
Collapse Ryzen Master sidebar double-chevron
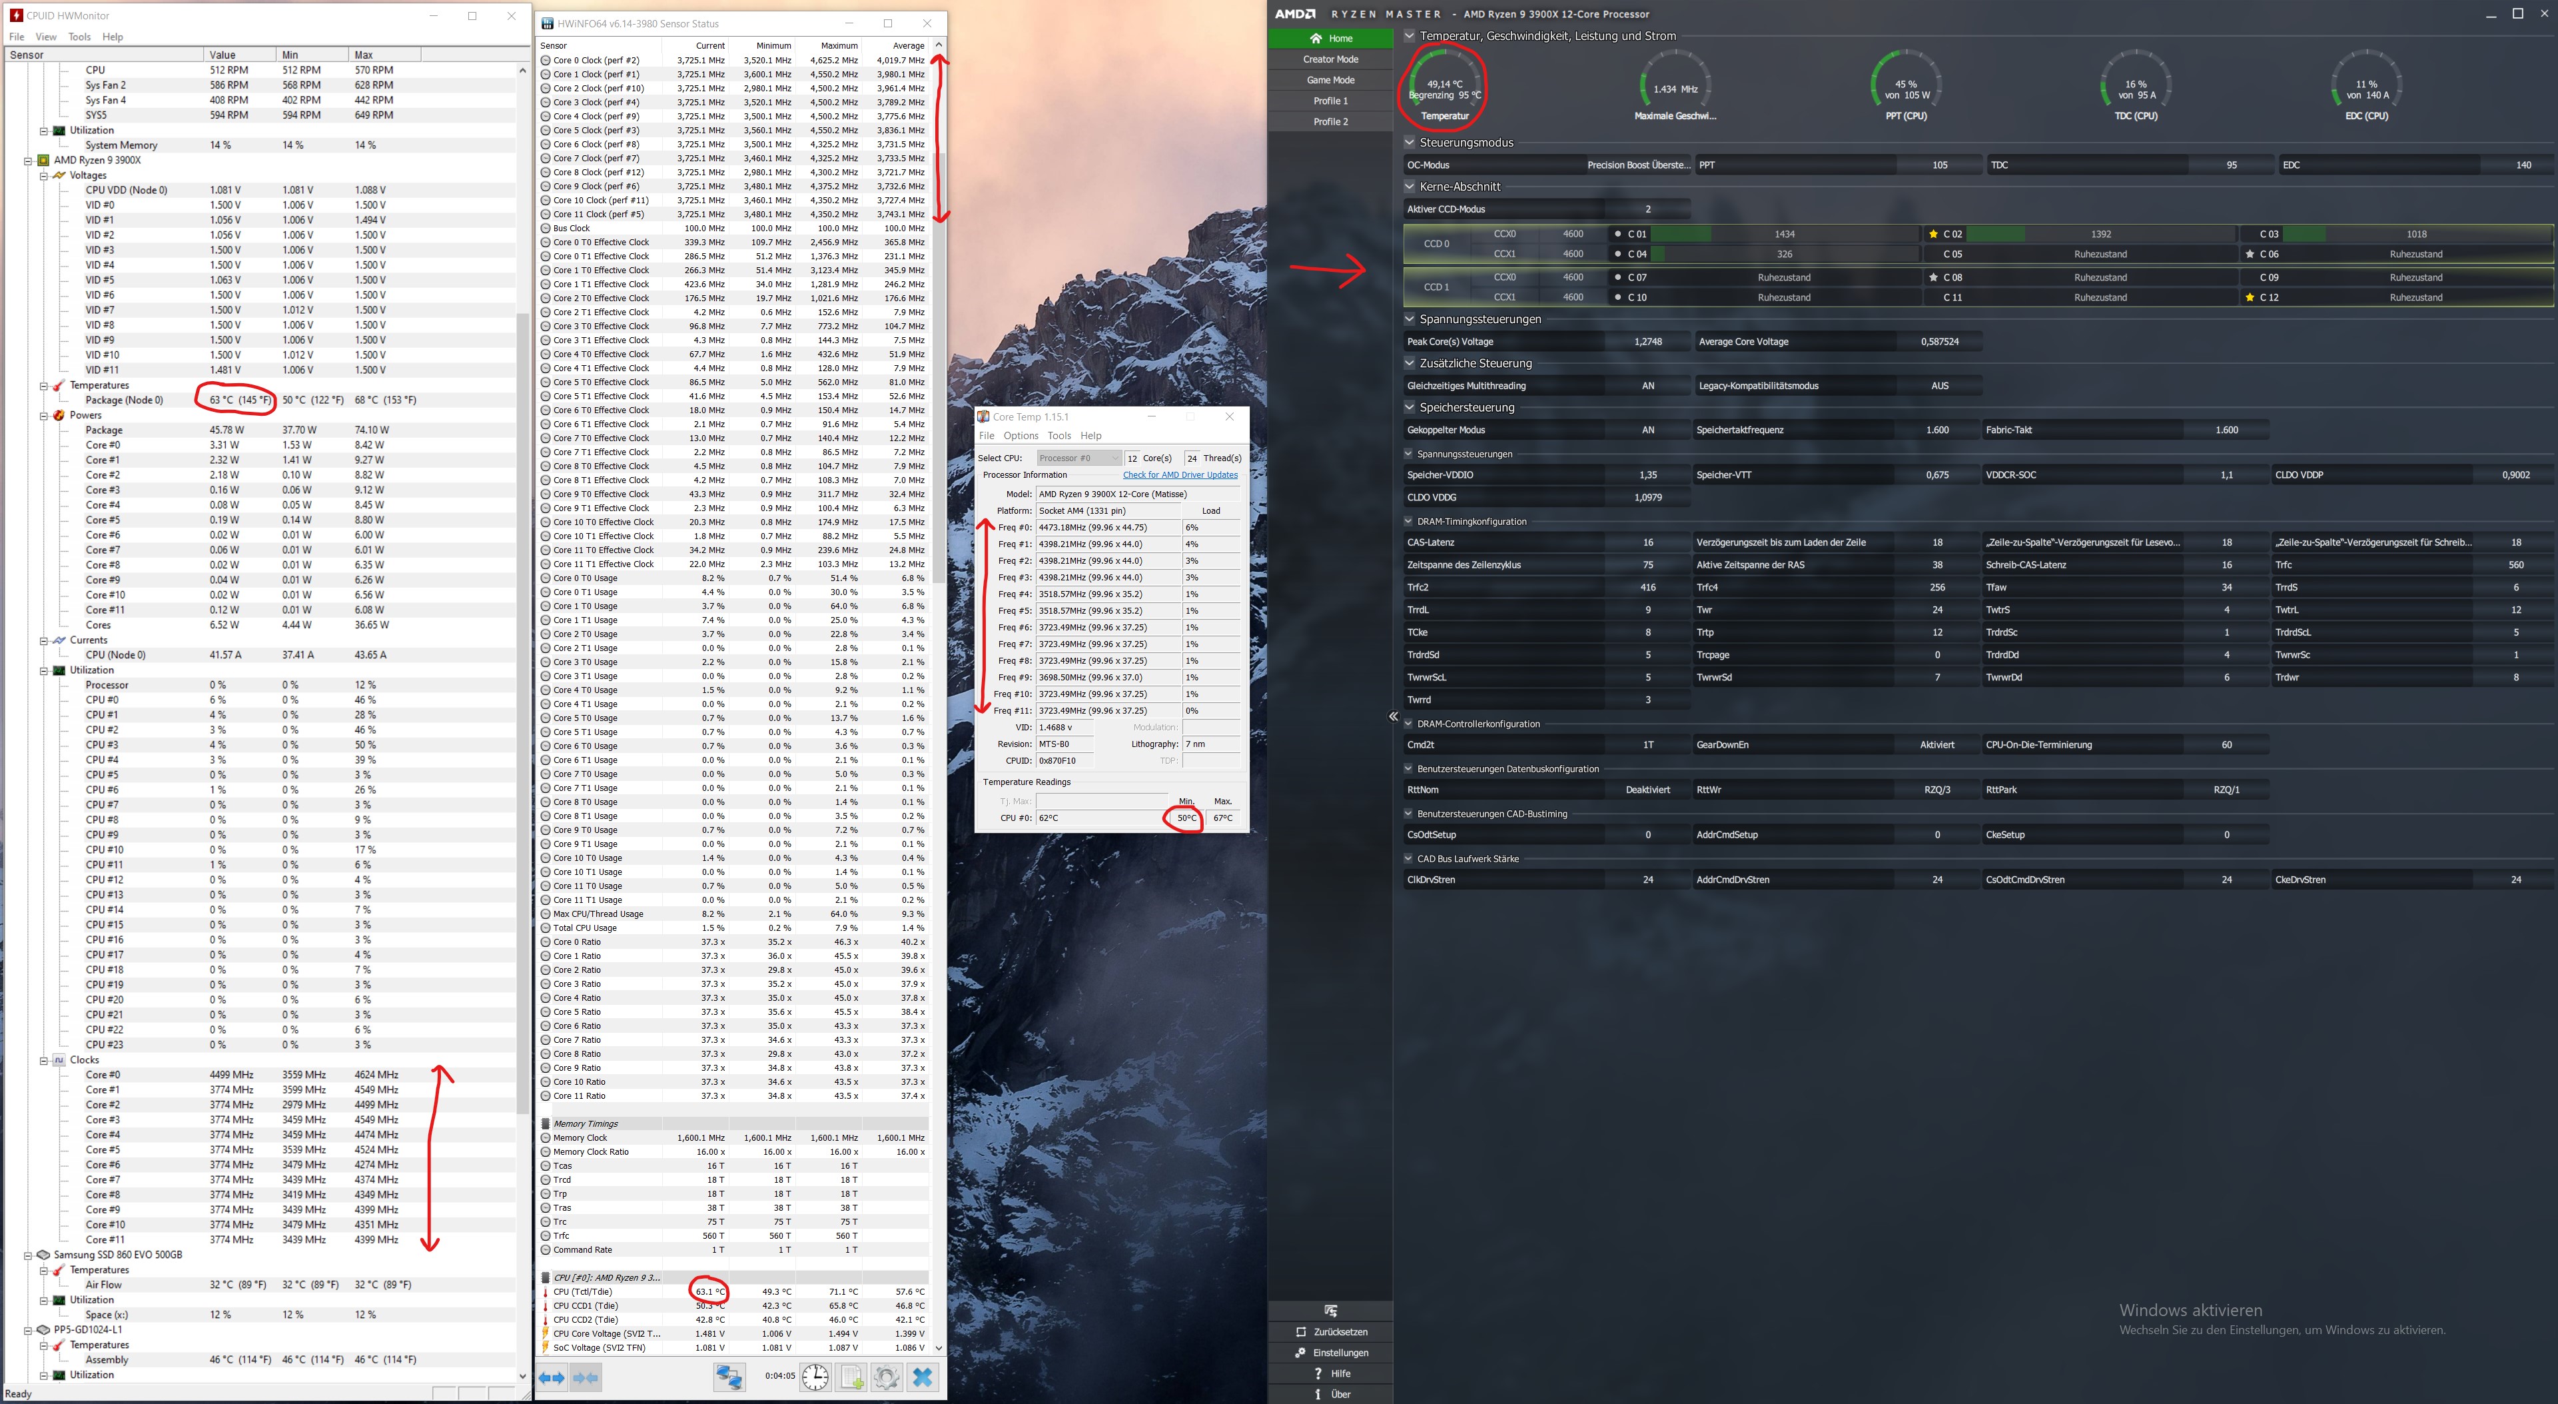1393,716
